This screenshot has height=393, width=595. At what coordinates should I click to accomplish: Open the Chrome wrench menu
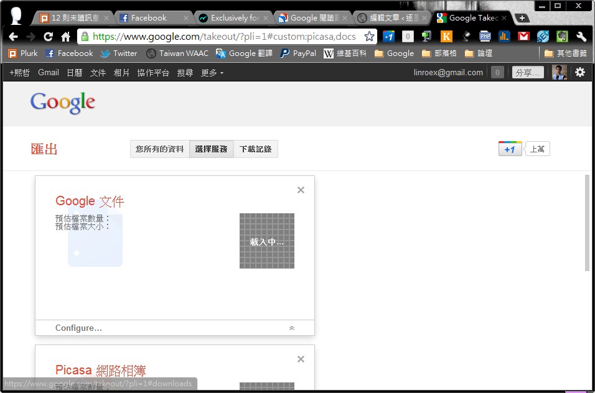point(581,37)
